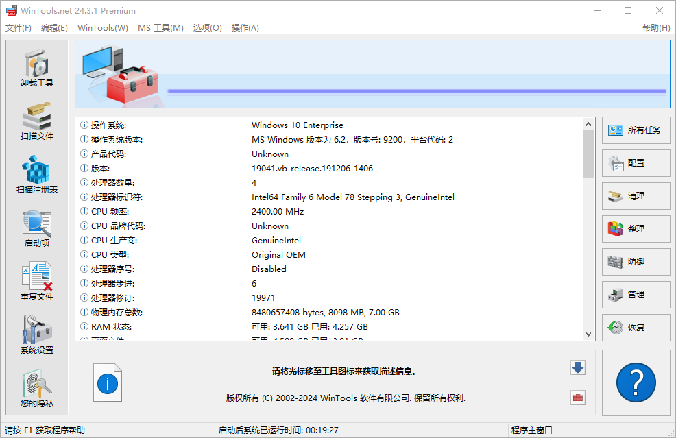Click the info list scroll down arrow
676x438 pixels.
(588, 334)
